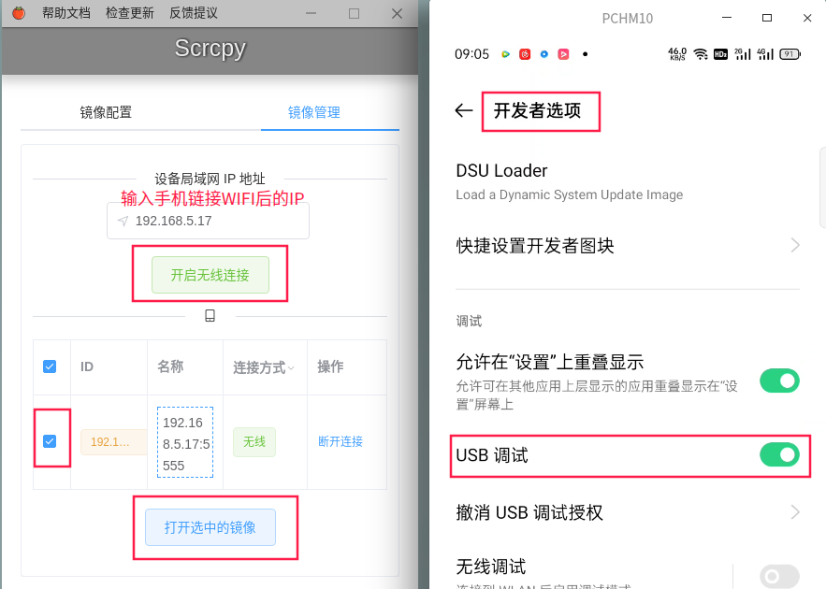
Task: Tap the 4G signal strength icon
Action: point(765,53)
